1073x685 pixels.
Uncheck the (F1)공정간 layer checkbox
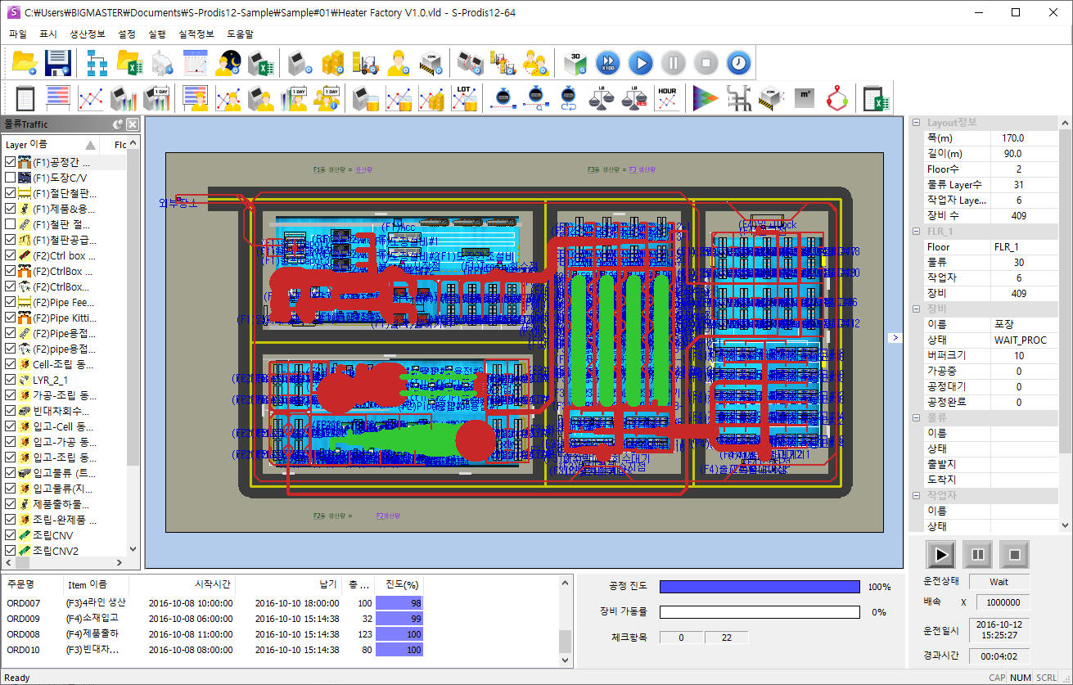11,162
